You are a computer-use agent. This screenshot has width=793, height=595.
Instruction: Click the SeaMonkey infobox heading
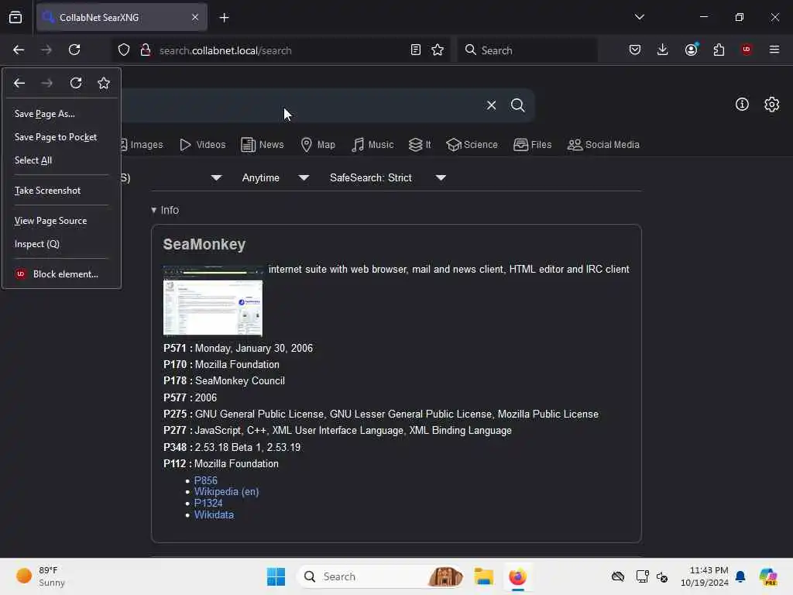pyautogui.click(x=204, y=244)
